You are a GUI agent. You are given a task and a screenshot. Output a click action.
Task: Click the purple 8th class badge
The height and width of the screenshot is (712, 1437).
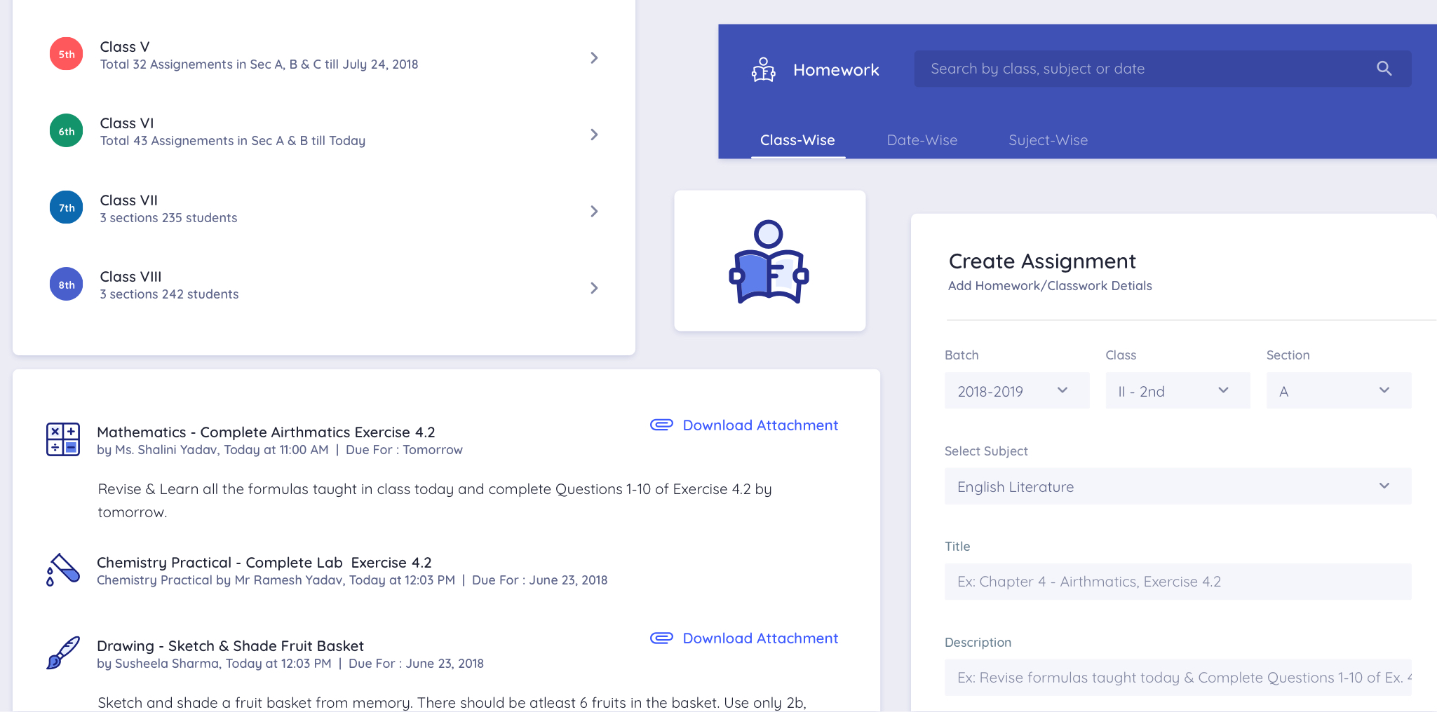(x=67, y=285)
